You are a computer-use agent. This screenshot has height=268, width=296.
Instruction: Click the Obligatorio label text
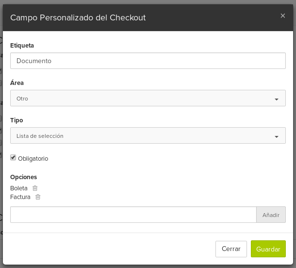pos(33,158)
